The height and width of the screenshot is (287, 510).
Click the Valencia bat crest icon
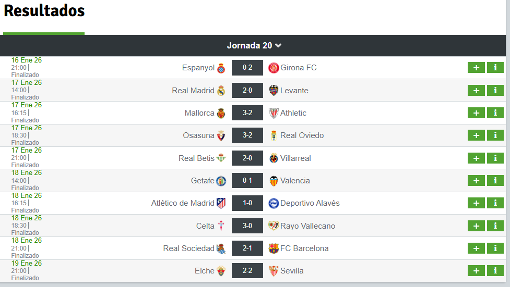[x=274, y=181]
